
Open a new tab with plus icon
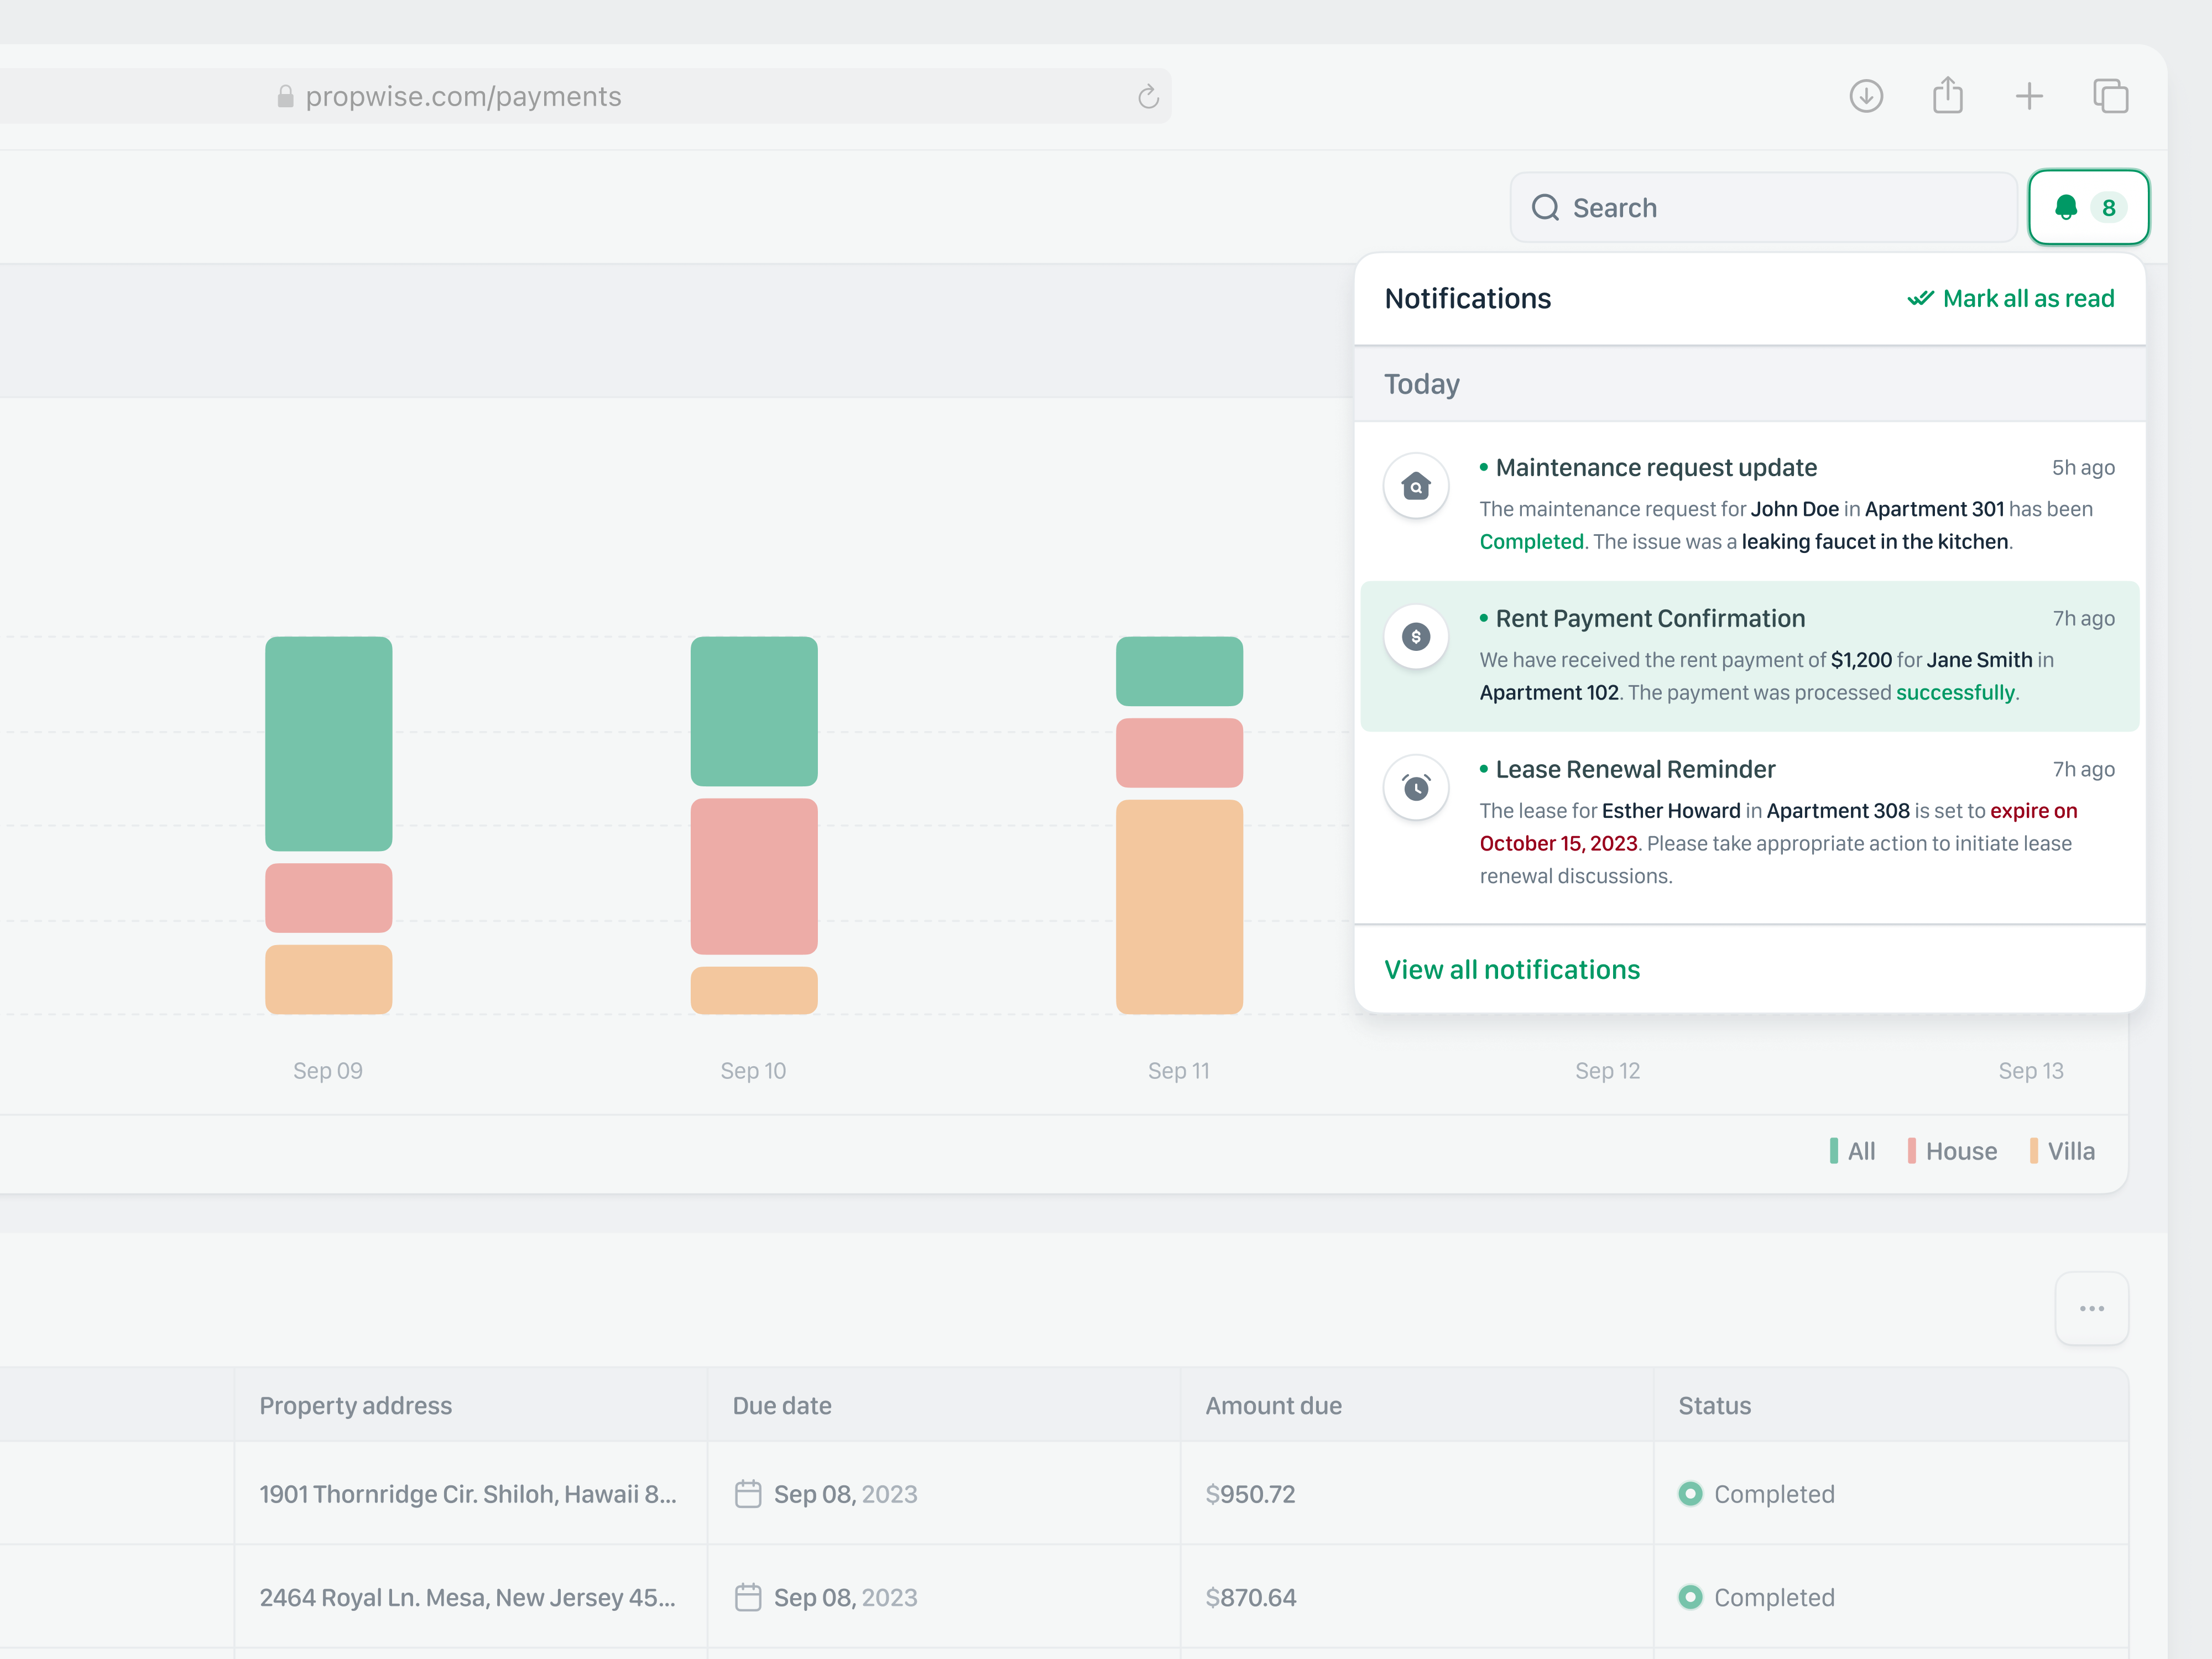click(2029, 96)
